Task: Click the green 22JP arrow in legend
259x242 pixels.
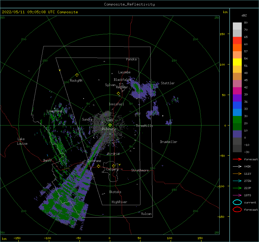Action: (x=237, y=188)
